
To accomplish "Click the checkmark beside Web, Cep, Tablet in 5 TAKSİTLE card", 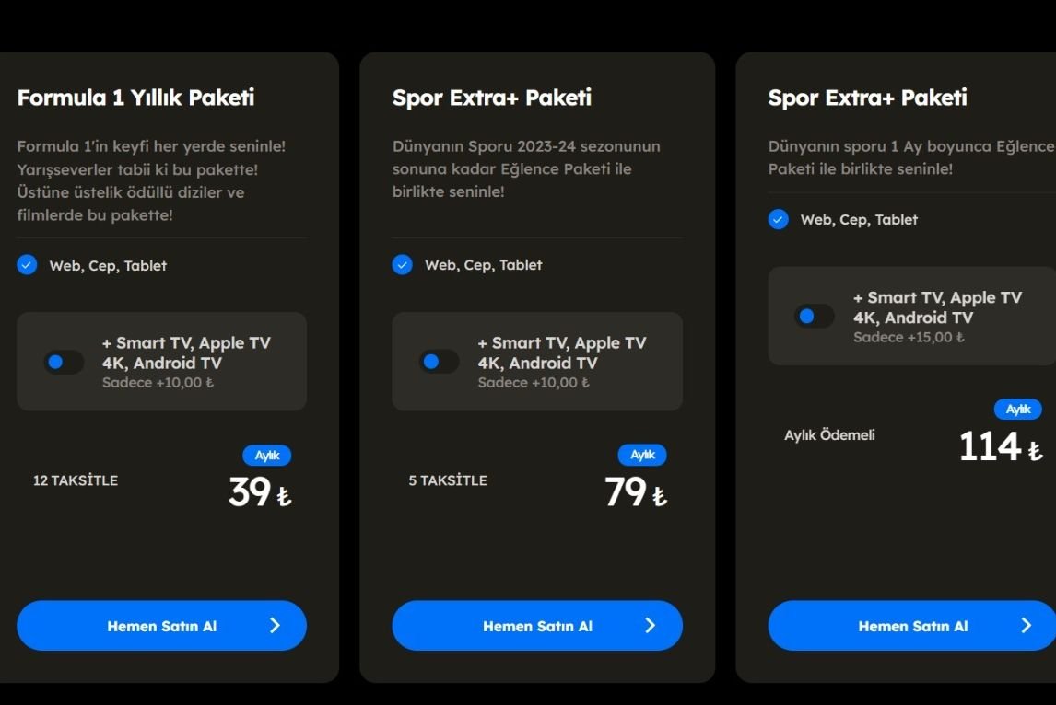I will click(x=402, y=265).
